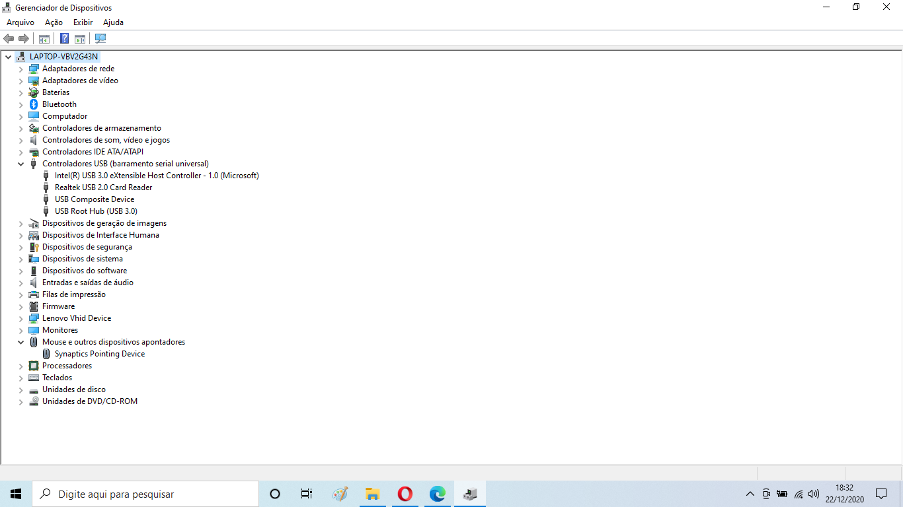
Task: Click the Bluetooth category icon
Action: pyautogui.click(x=34, y=104)
